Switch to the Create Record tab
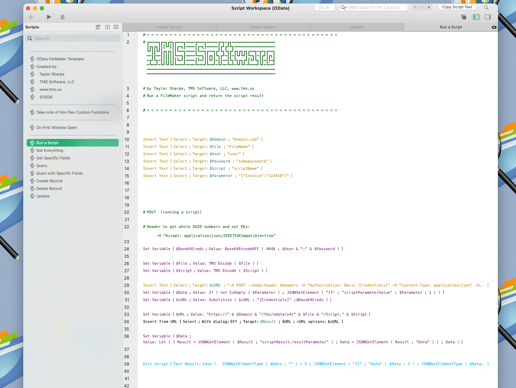Screen dimensions: 516x388 [169, 27]
